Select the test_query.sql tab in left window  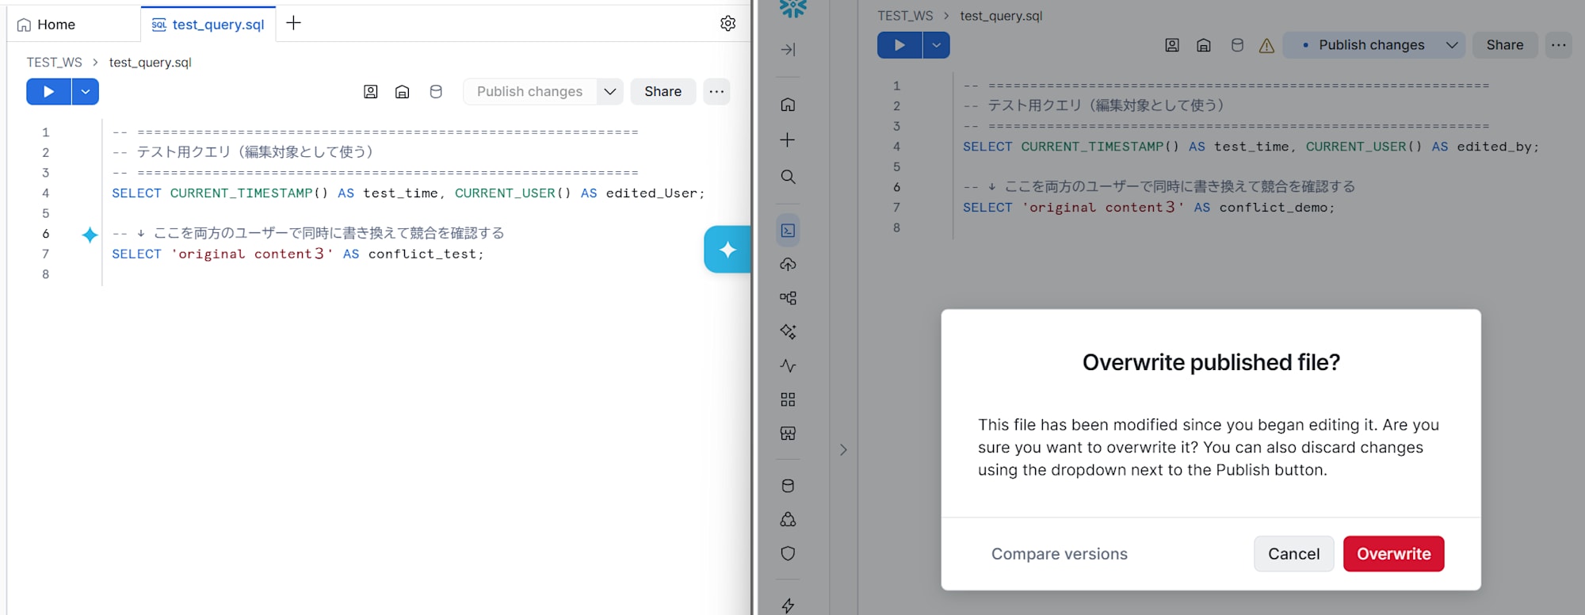[x=208, y=25]
